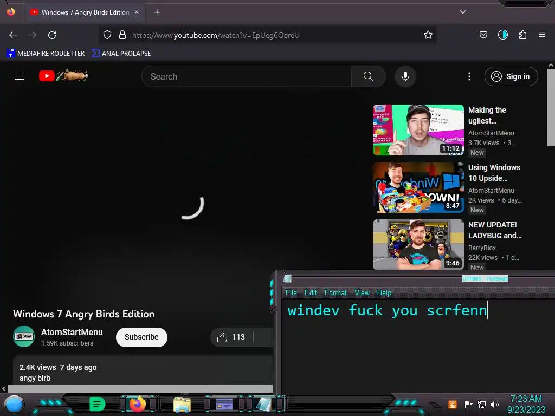The image size is (555, 416).
Task: Open Action Center flag tray icon
Action: coord(468,404)
